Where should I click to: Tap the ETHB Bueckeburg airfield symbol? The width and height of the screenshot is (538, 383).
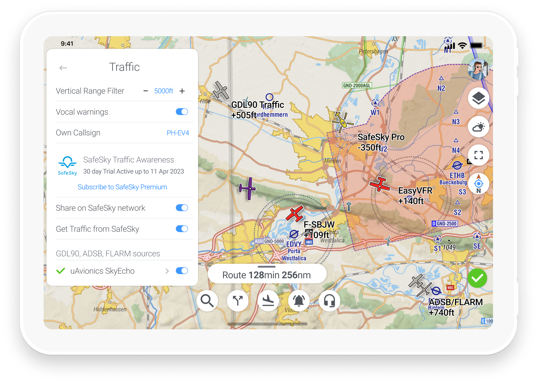click(x=457, y=166)
